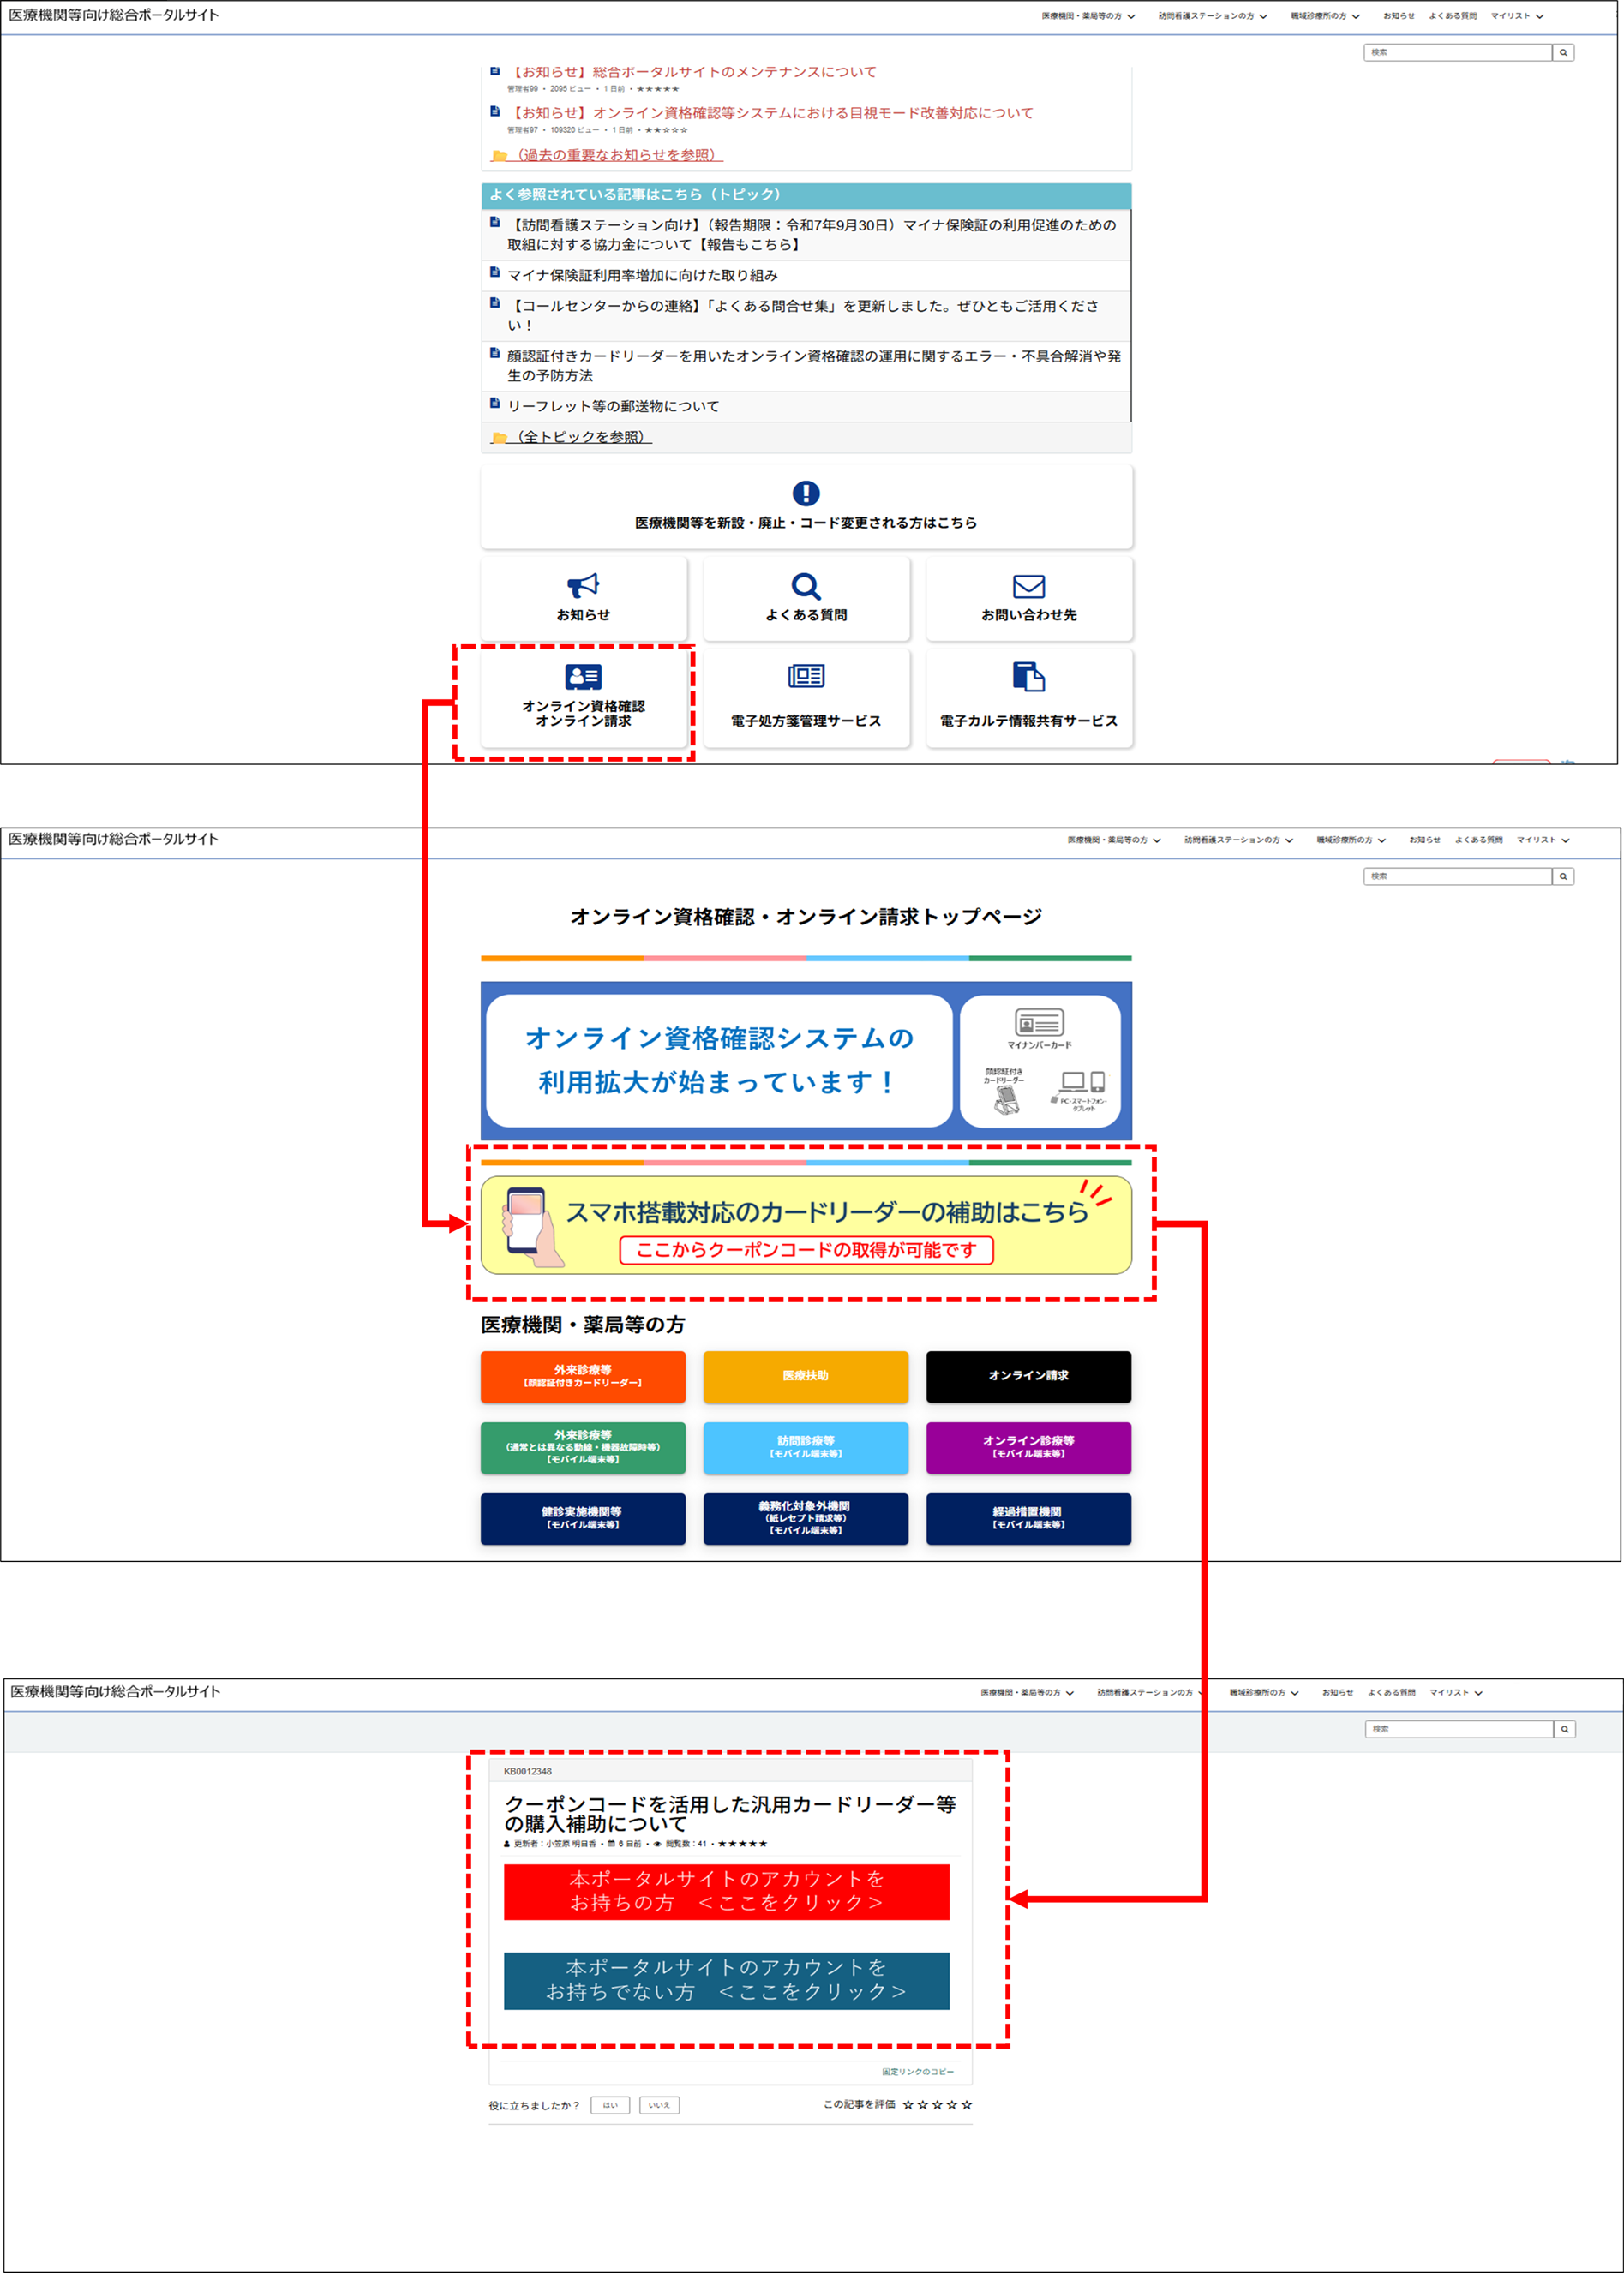Click the 固定リンクのコピー link
This screenshot has height=2273, width=1624.
coord(917,2071)
